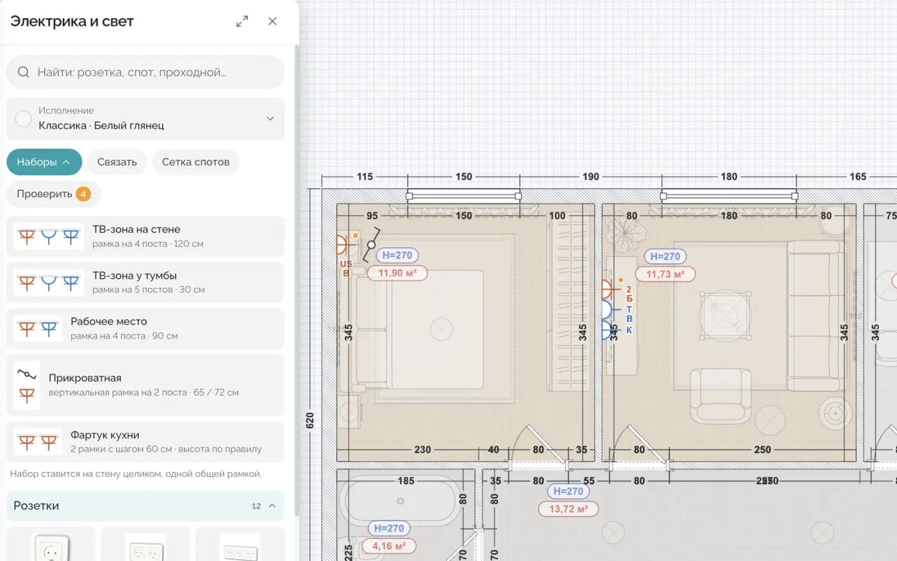Pick the Прикроватная set

145,385
